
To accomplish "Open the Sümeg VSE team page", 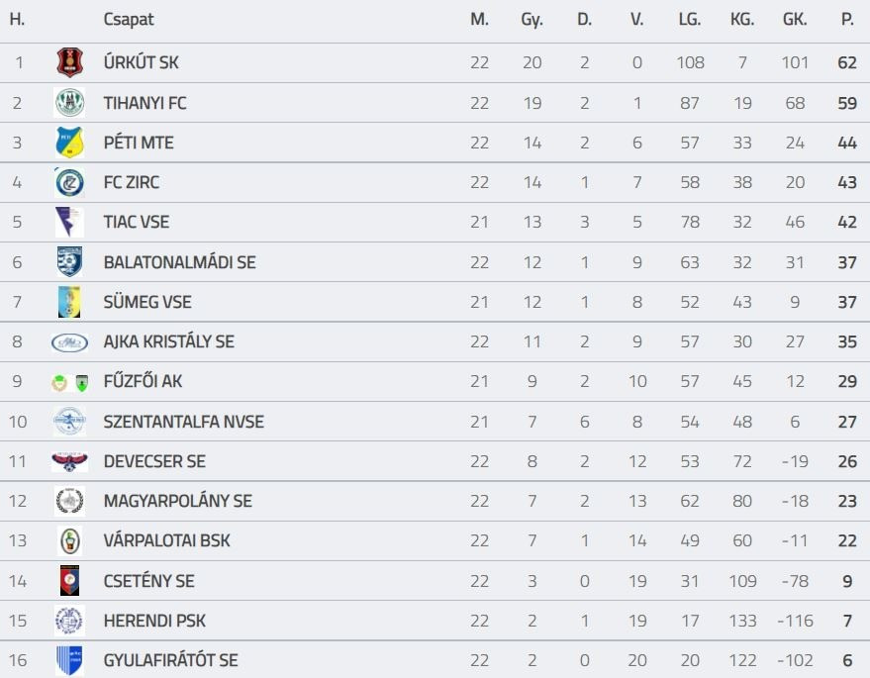I will pos(147,302).
